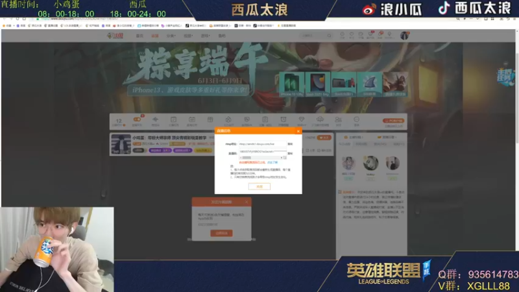Go to 首页 in the site navigation
Image resolution: width=519 pixels, height=292 pixels.
tap(139, 36)
